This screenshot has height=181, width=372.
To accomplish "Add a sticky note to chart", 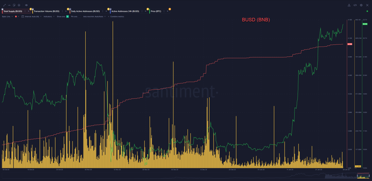I will pos(14,5).
